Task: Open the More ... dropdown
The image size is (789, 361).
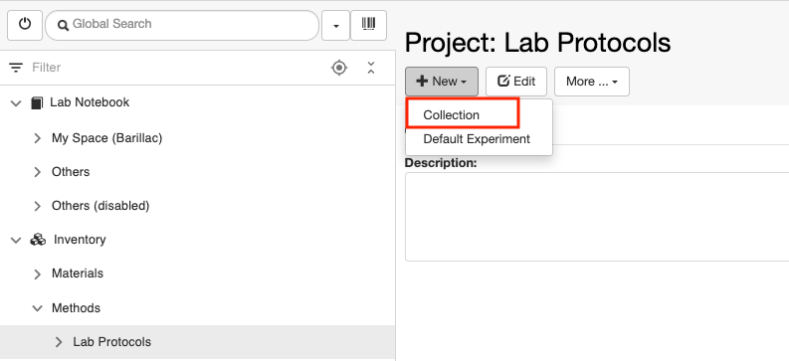Action: tap(592, 82)
